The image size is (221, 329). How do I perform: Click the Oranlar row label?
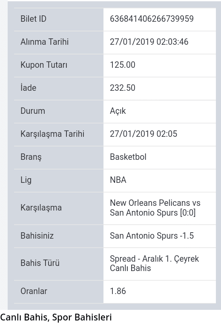(34, 291)
